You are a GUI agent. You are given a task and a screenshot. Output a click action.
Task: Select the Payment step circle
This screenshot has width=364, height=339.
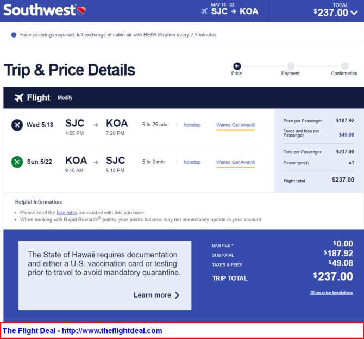pyautogui.click(x=291, y=66)
